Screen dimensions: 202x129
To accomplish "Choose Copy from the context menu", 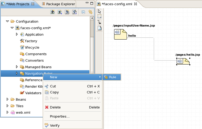I will (72, 92).
